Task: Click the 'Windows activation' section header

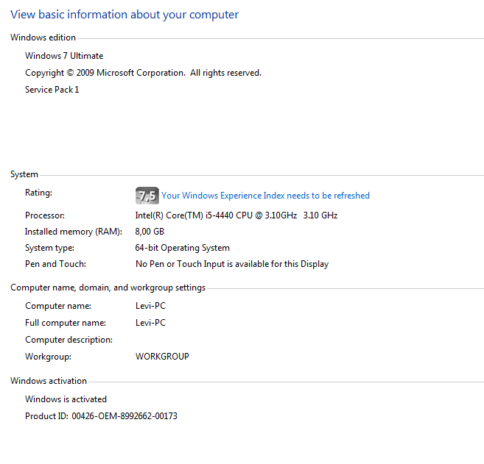Action: tap(49, 381)
